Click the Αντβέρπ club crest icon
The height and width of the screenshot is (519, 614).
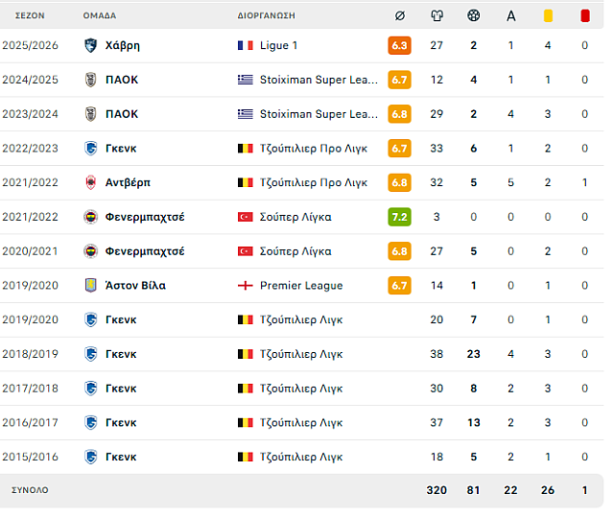[90, 182]
